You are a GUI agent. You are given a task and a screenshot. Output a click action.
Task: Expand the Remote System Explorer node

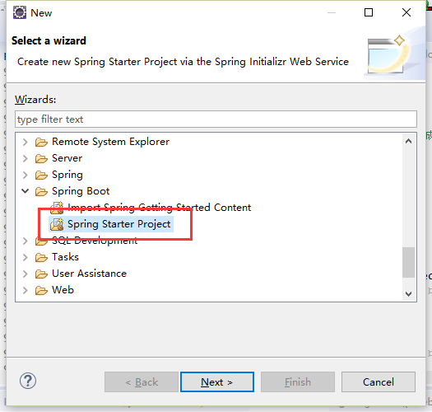click(x=25, y=142)
